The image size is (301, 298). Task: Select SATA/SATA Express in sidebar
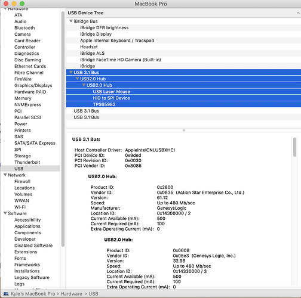pyautogui.click(x=35, y=143)
